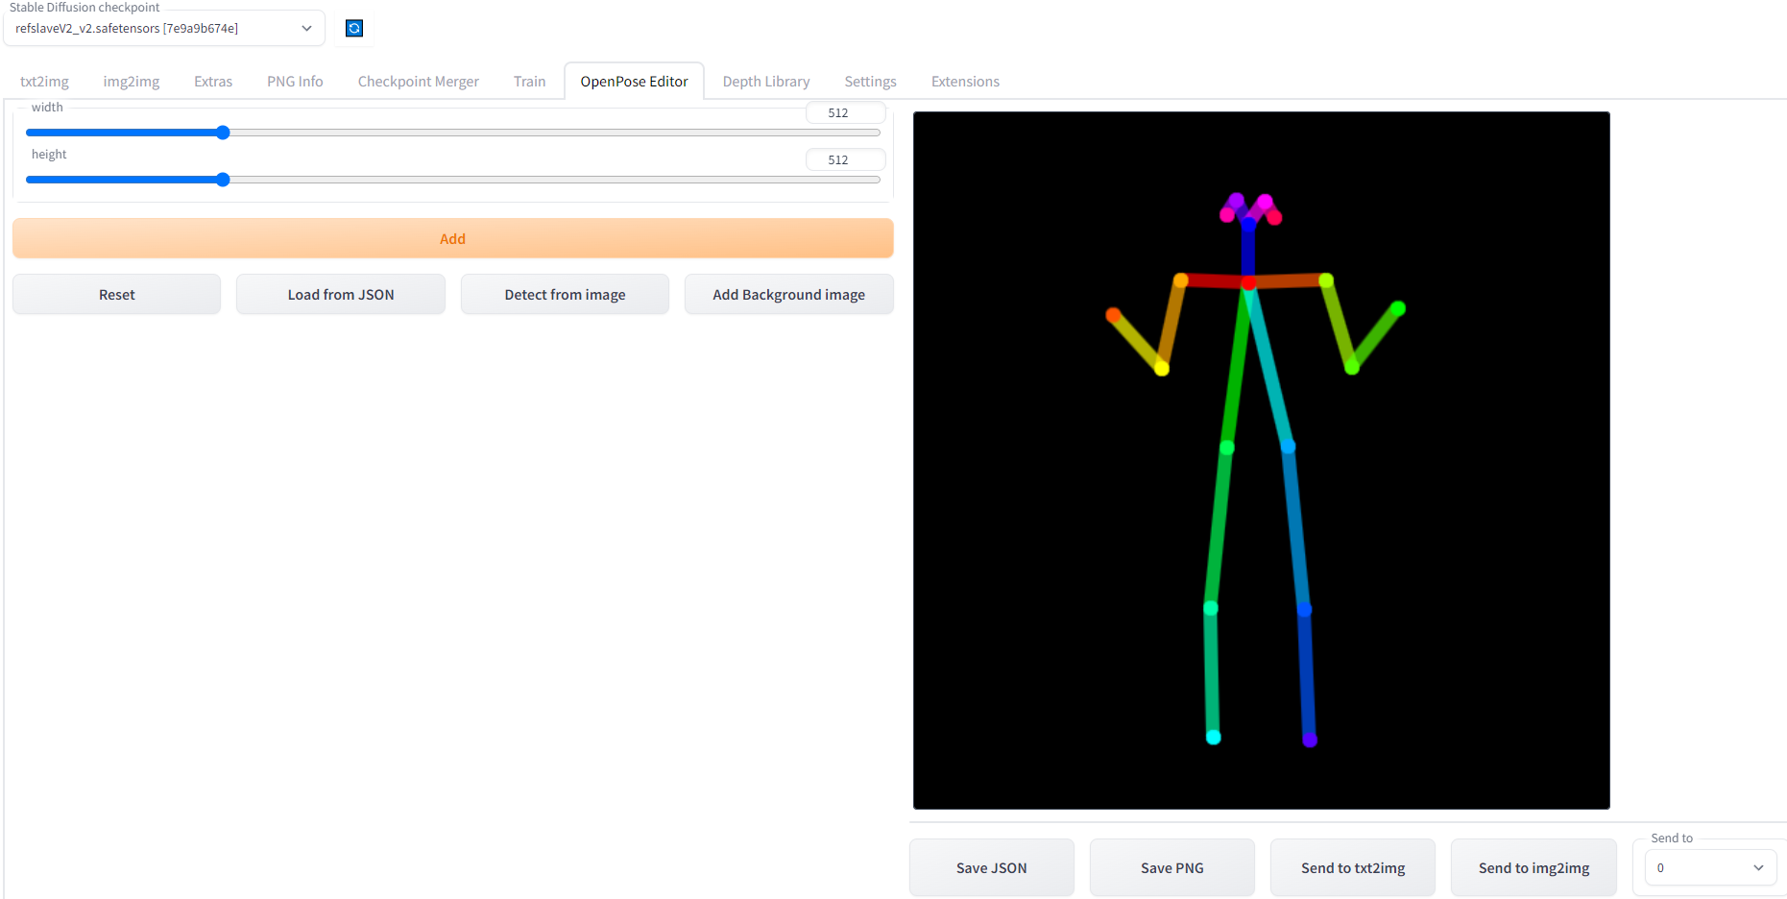This screenshot has height=899, width=1787.
Task: Click Detect from image
Action: [565, 294]
